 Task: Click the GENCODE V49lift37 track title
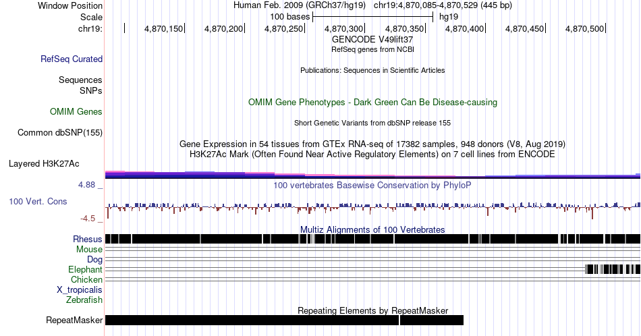[x=372, y=39]
